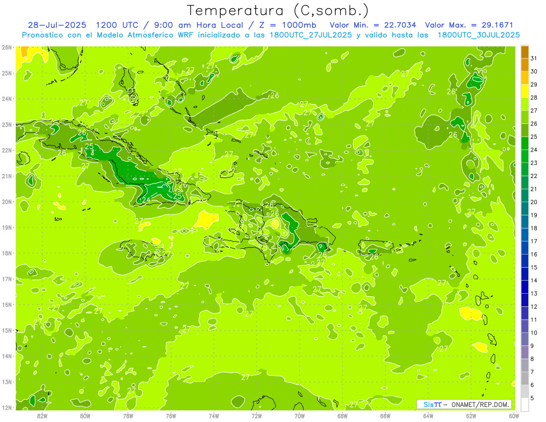Click the "1800UTC_27JUL2025" initialization time text
Image resolution: width=546 pixels, height=422 pixels.
[x=310, y=35]
